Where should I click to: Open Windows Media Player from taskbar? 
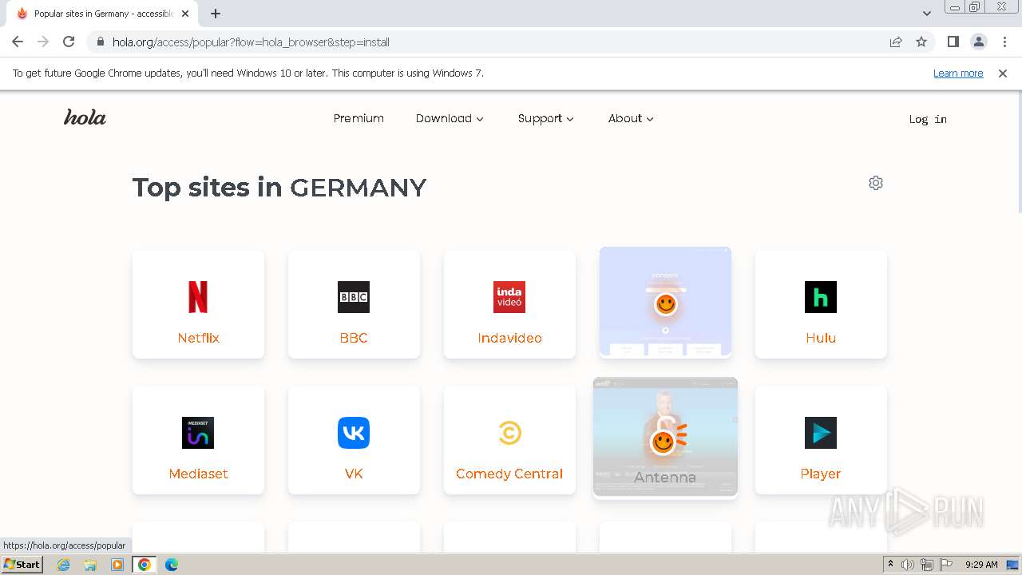click(x=117, y=565)
